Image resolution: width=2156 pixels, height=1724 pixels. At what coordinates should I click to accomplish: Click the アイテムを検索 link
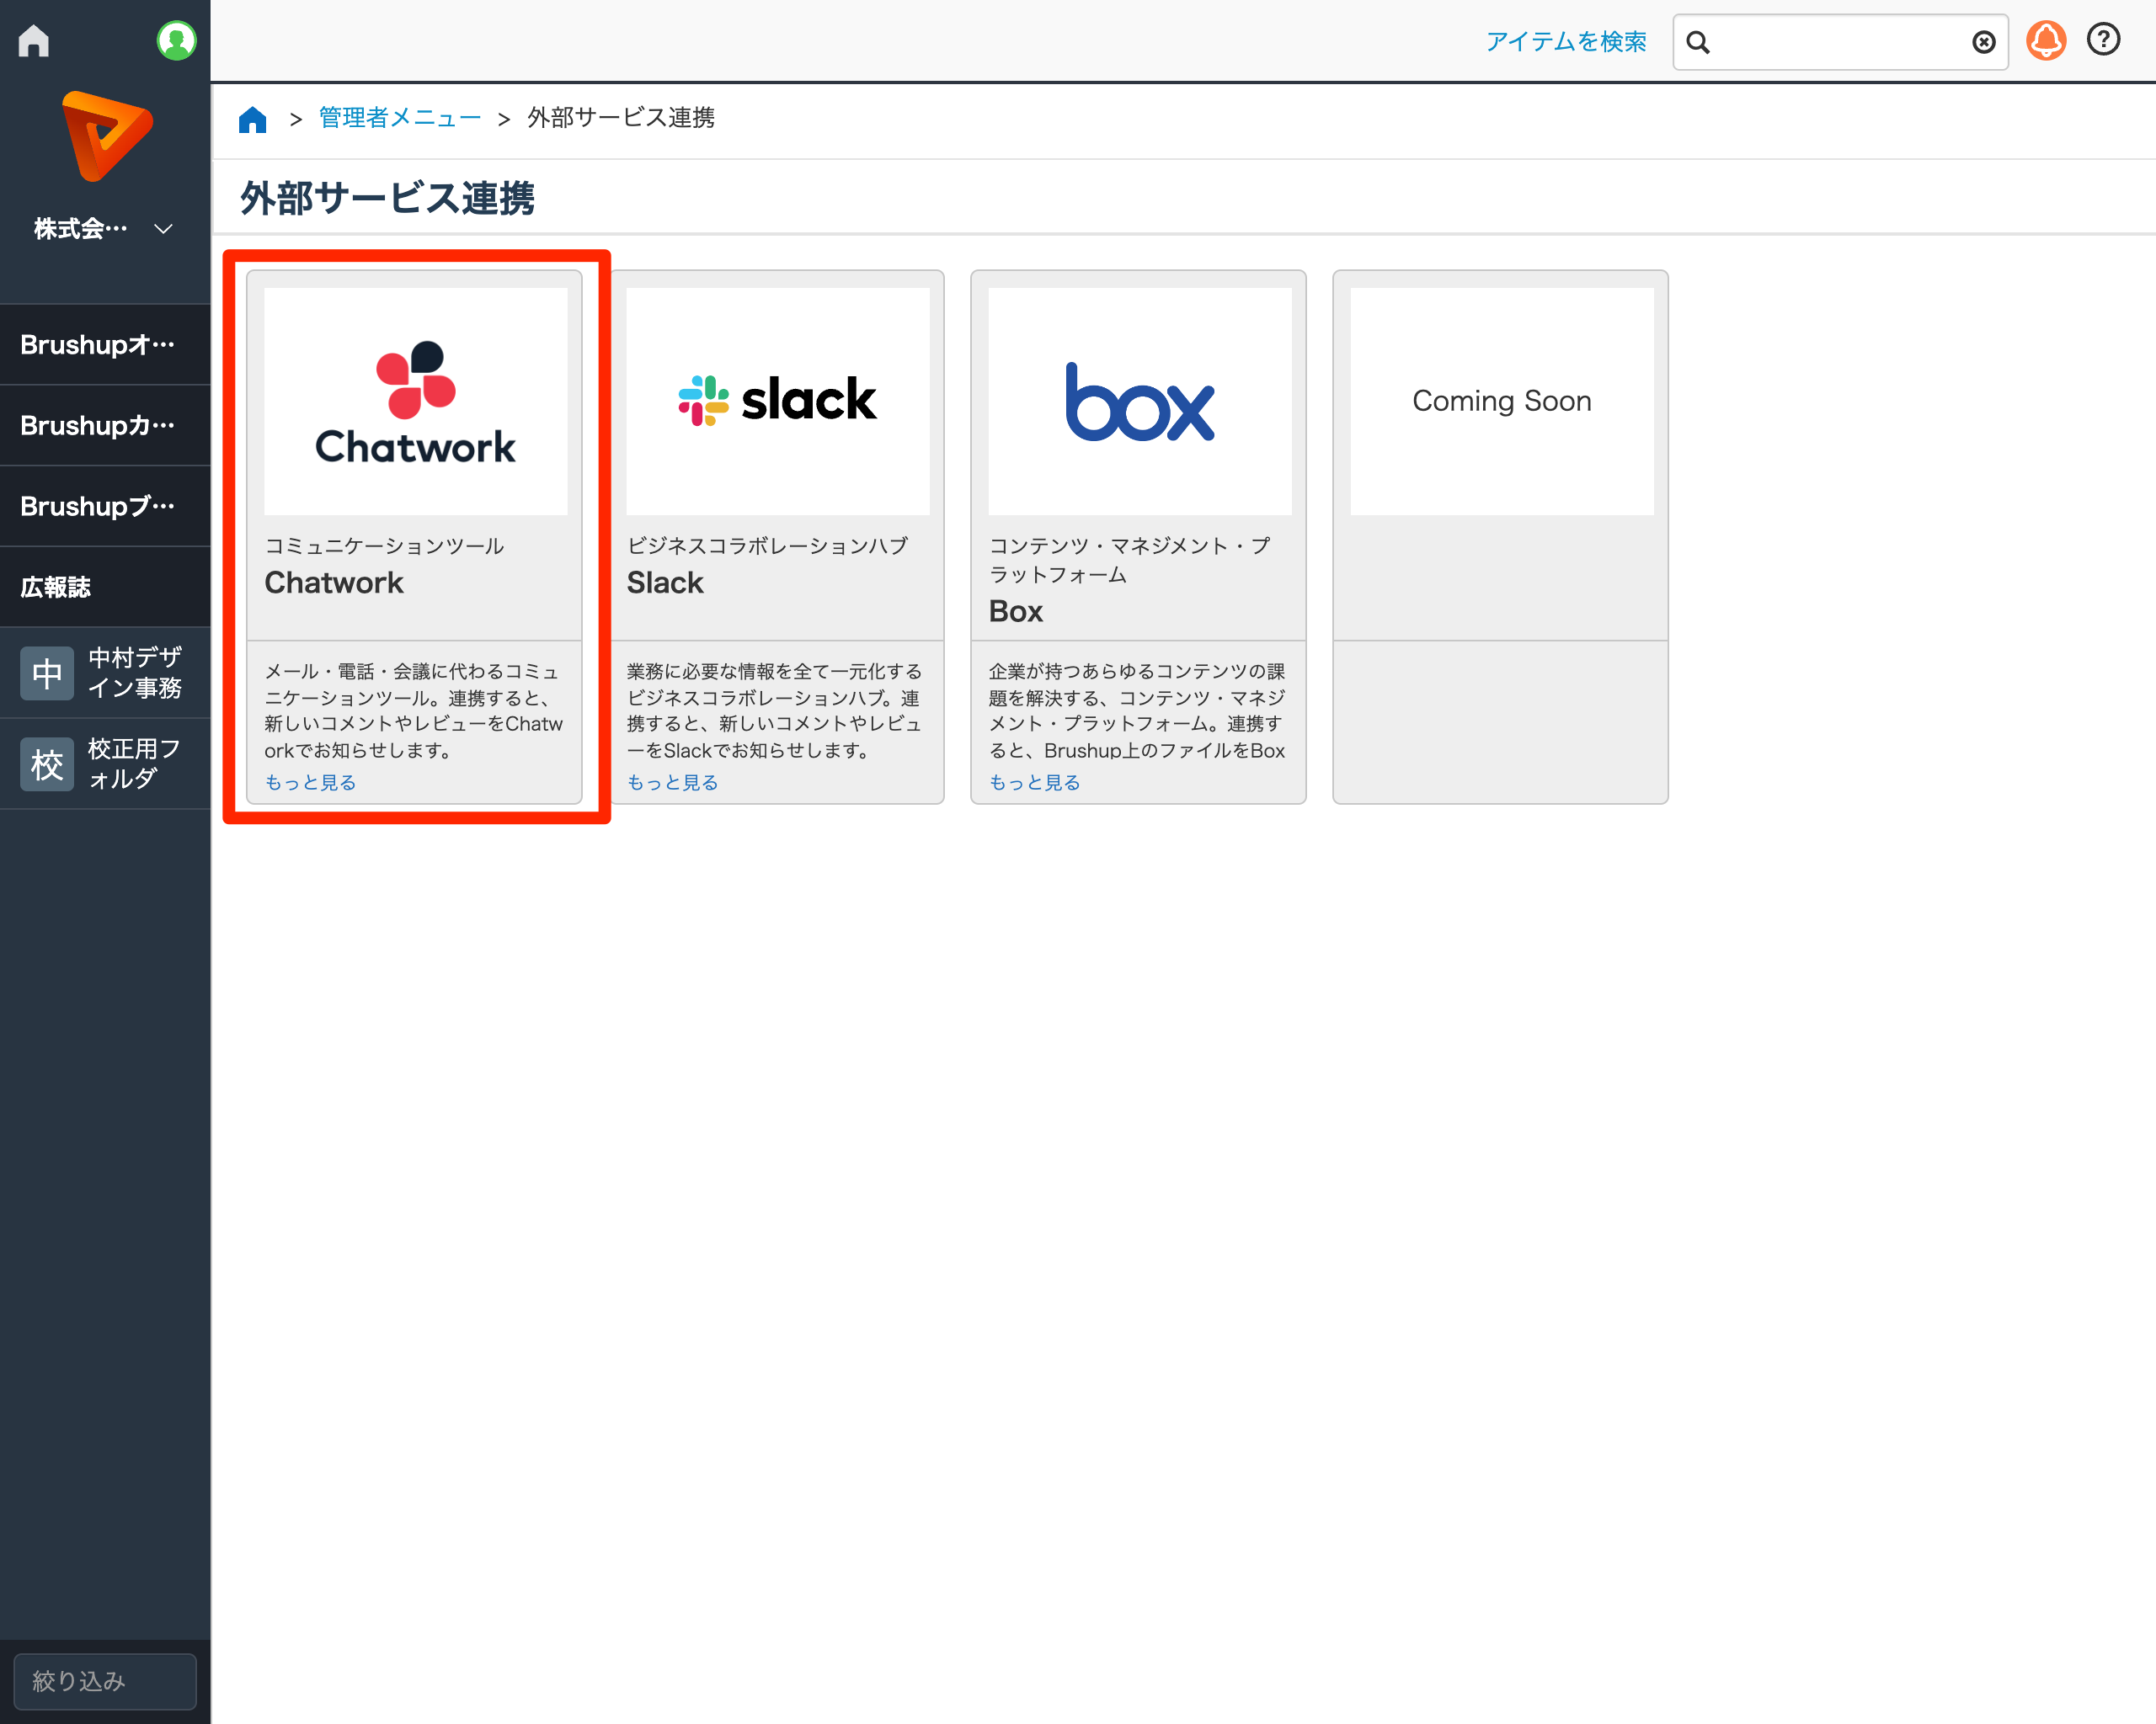1566,42
